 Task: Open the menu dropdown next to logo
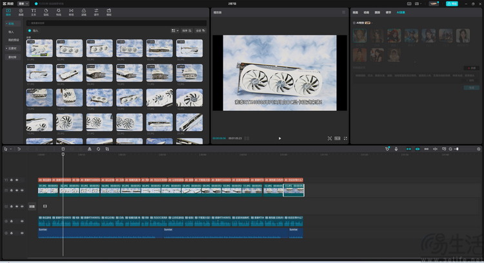coord(23,4)
